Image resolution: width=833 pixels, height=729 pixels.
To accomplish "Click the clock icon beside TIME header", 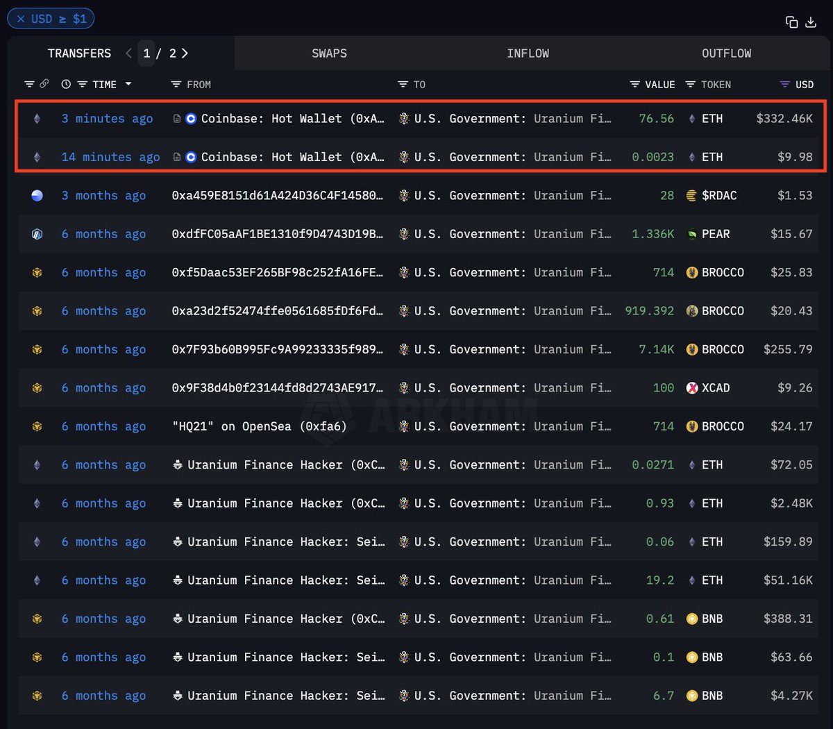I will [66, 84].
